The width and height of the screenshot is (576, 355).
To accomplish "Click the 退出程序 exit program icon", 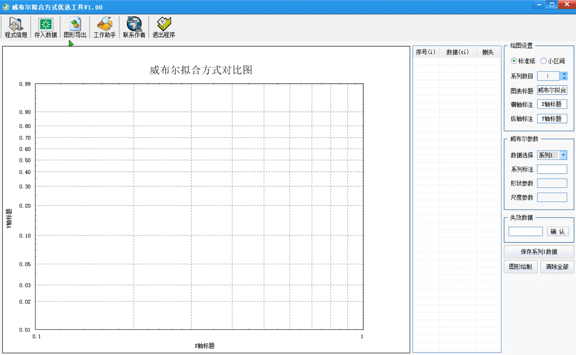I will 163,27.
